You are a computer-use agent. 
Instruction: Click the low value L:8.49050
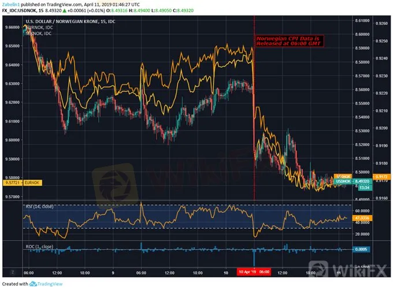point(161,10)
